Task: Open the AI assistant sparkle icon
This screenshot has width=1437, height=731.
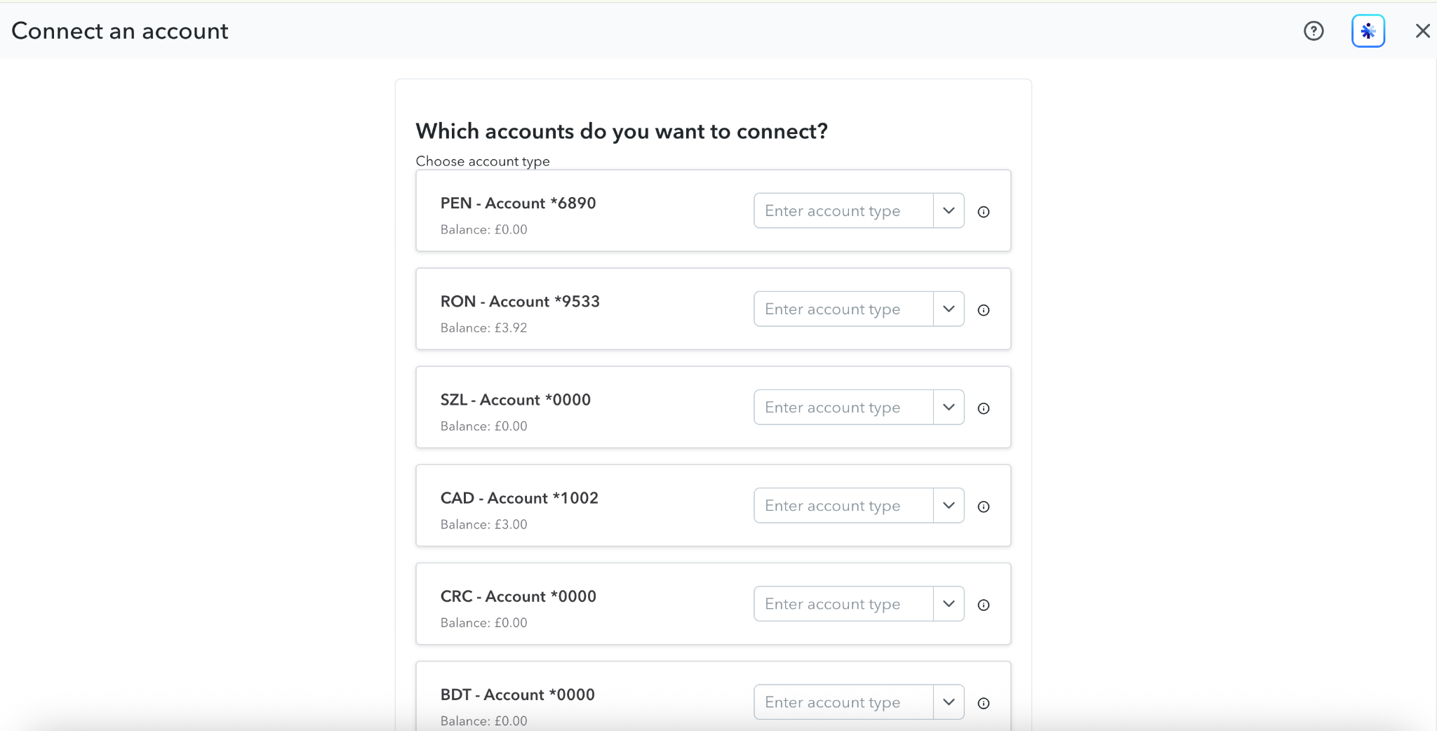Action: click(1368, 31)
